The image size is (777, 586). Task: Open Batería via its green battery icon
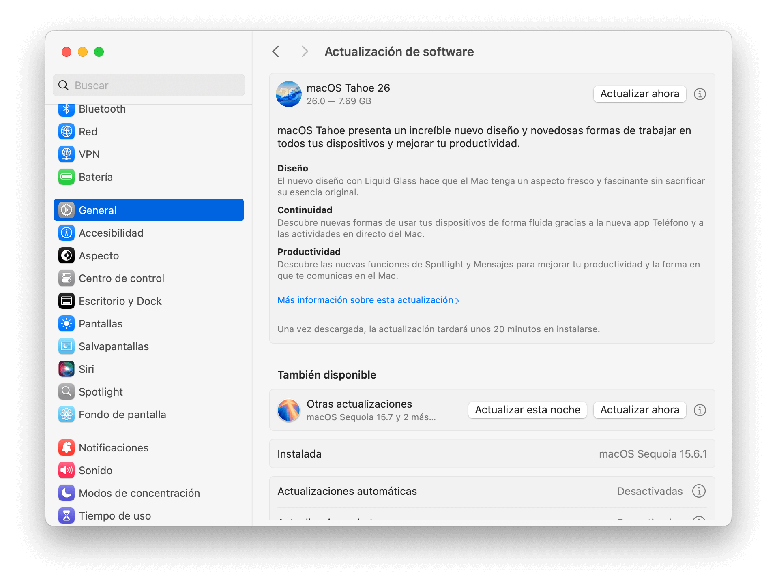click(67, 177)
